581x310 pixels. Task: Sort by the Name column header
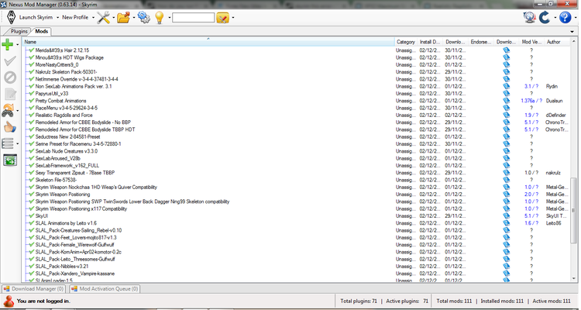208,42
